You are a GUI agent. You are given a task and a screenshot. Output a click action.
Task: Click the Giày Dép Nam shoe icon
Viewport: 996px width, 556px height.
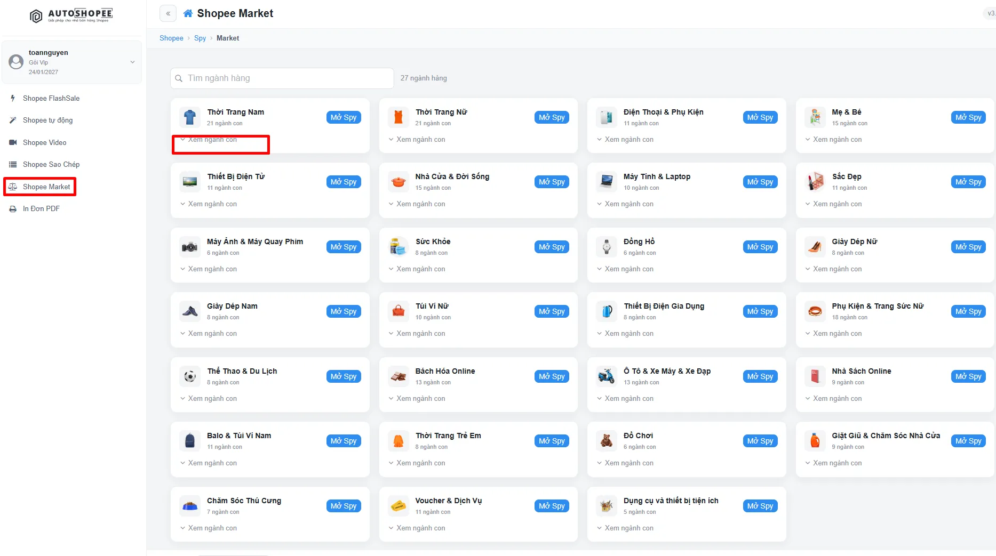(x=190, y=311)
